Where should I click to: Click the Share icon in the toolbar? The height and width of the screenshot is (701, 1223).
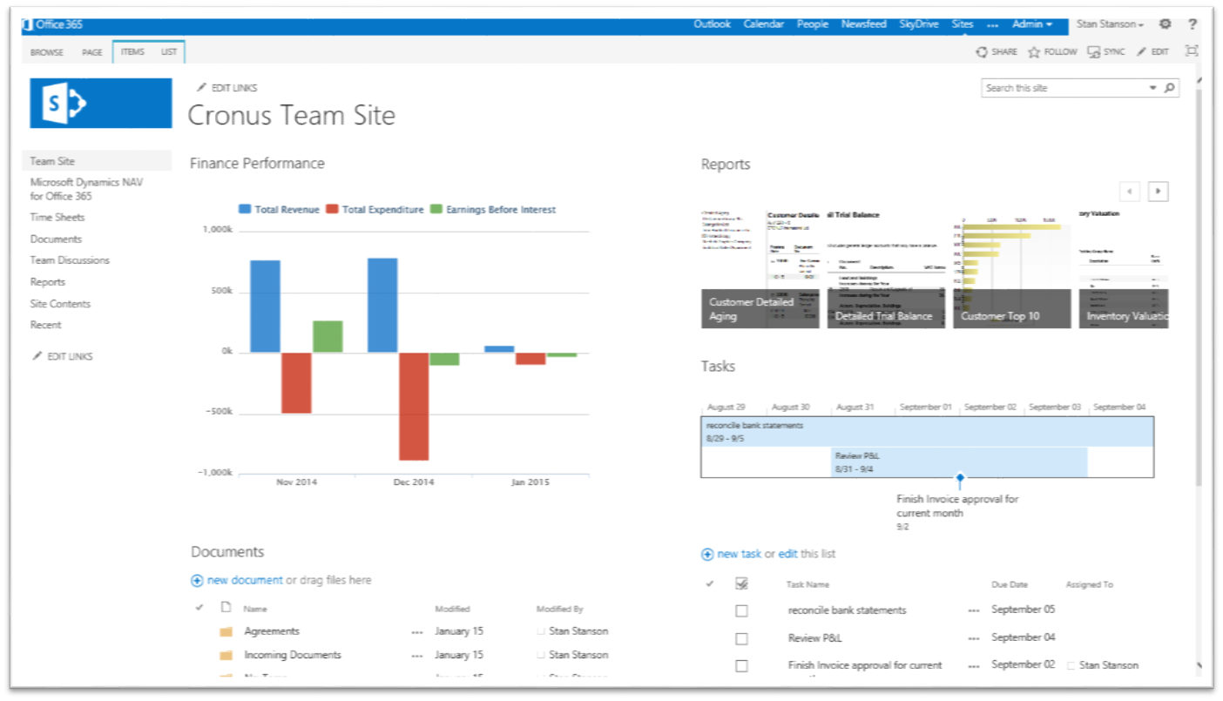coord(982,52)
